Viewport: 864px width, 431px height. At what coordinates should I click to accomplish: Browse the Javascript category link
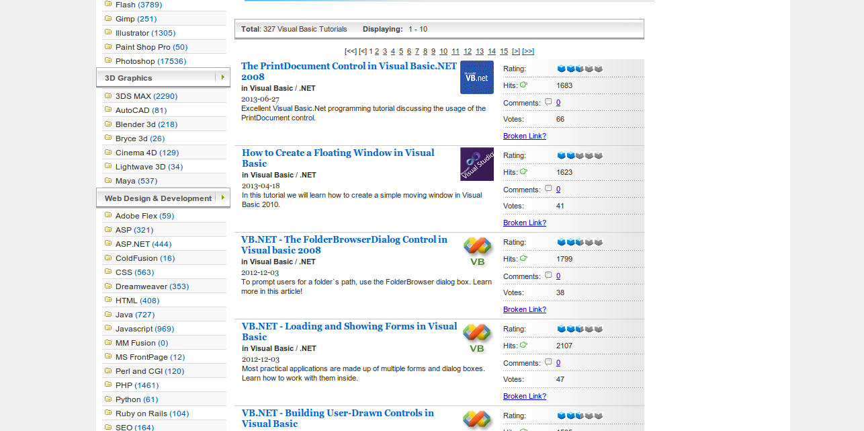point(145,329)
